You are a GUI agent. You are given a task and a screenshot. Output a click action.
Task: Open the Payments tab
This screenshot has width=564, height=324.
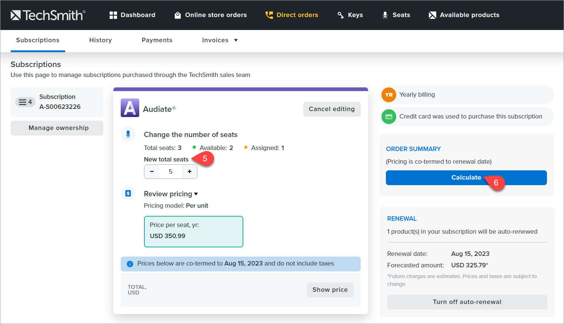pyautogui.click(x=157, y=40)
